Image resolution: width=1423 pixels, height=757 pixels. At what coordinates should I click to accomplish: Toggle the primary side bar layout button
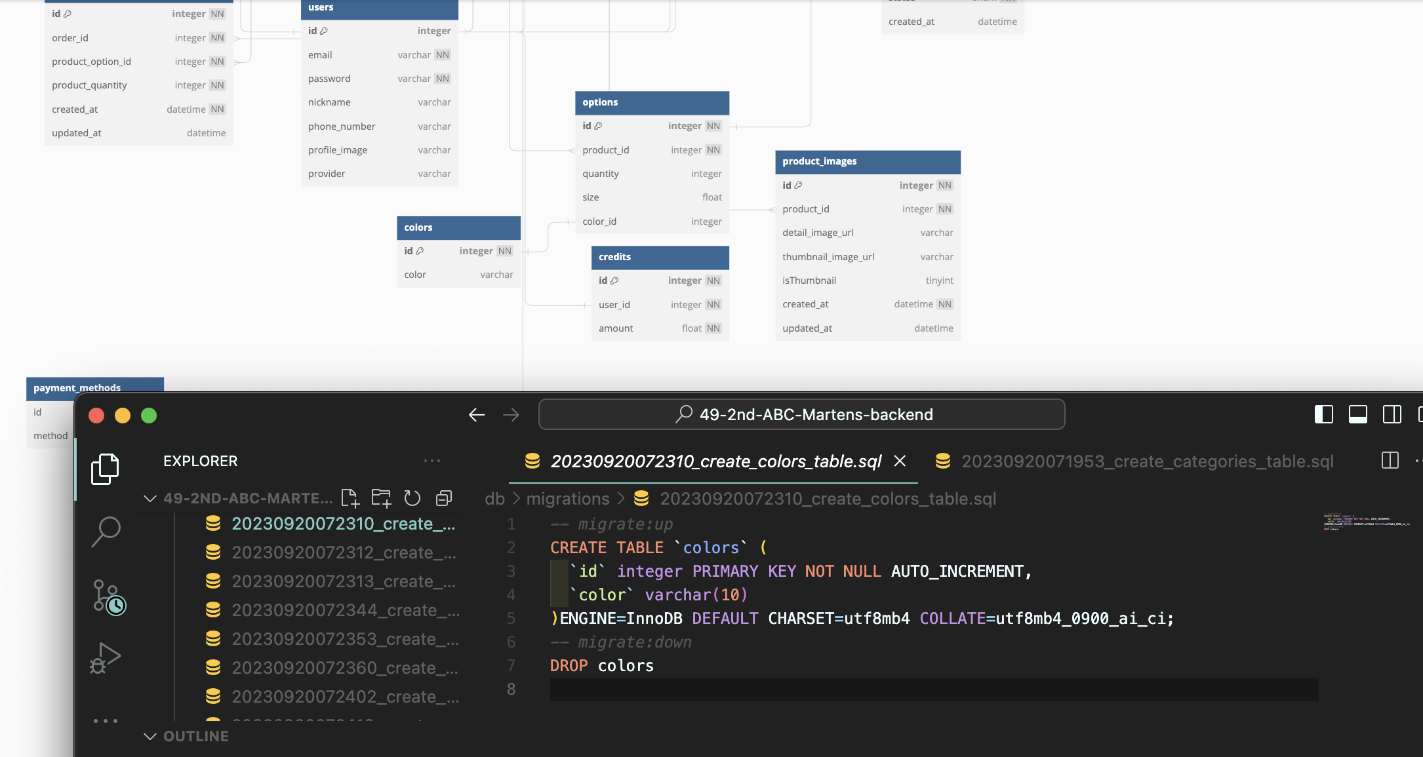coord(1323,414)
